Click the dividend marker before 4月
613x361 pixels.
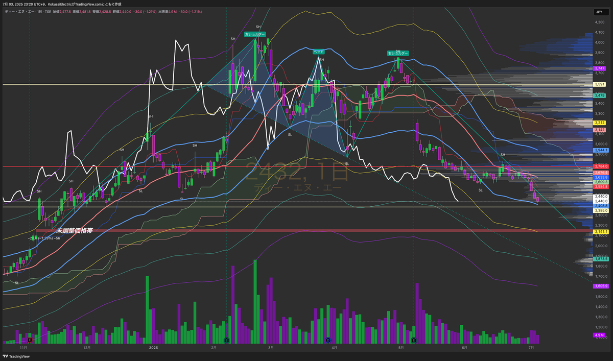[x=328, y=340]
